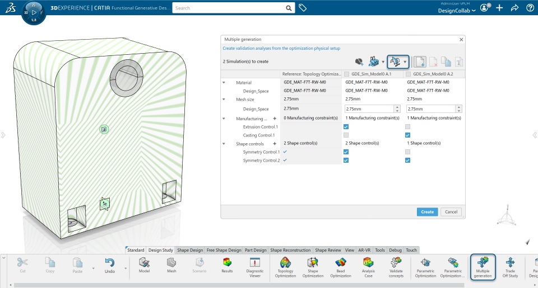Select the GDE_Sim_Model0 A.2 column checkbox
The width and height of the screenshot is (538, 288).
coord(409,74)
